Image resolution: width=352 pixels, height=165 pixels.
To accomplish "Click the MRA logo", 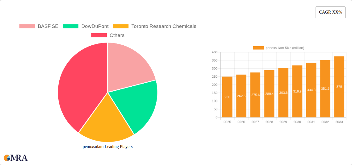I will pyautogui.click(x=16, y=158).
